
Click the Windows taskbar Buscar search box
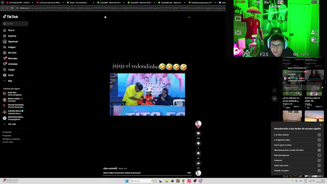tap(144, 181)
